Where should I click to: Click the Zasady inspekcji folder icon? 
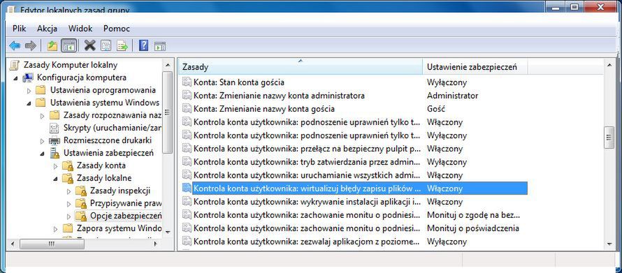[x=81, y=191]
